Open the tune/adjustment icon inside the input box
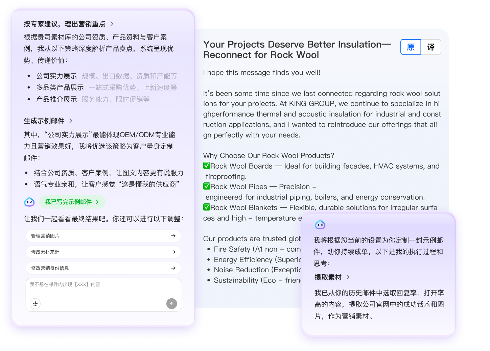The height and width of the screenshot is (351, 490). [x=35, y=304]
